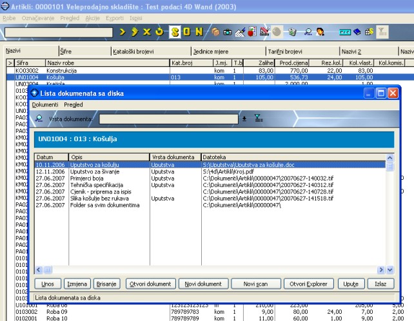The image size is (414, 321).
Task: Click the Otvori dokument button
Action: coord(150,284)
